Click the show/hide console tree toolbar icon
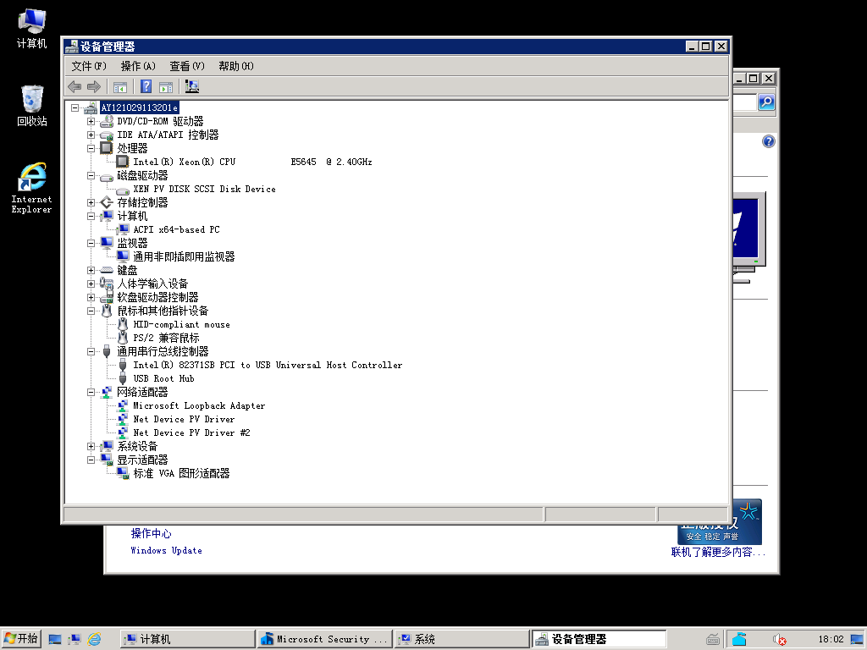 [120, 87]
